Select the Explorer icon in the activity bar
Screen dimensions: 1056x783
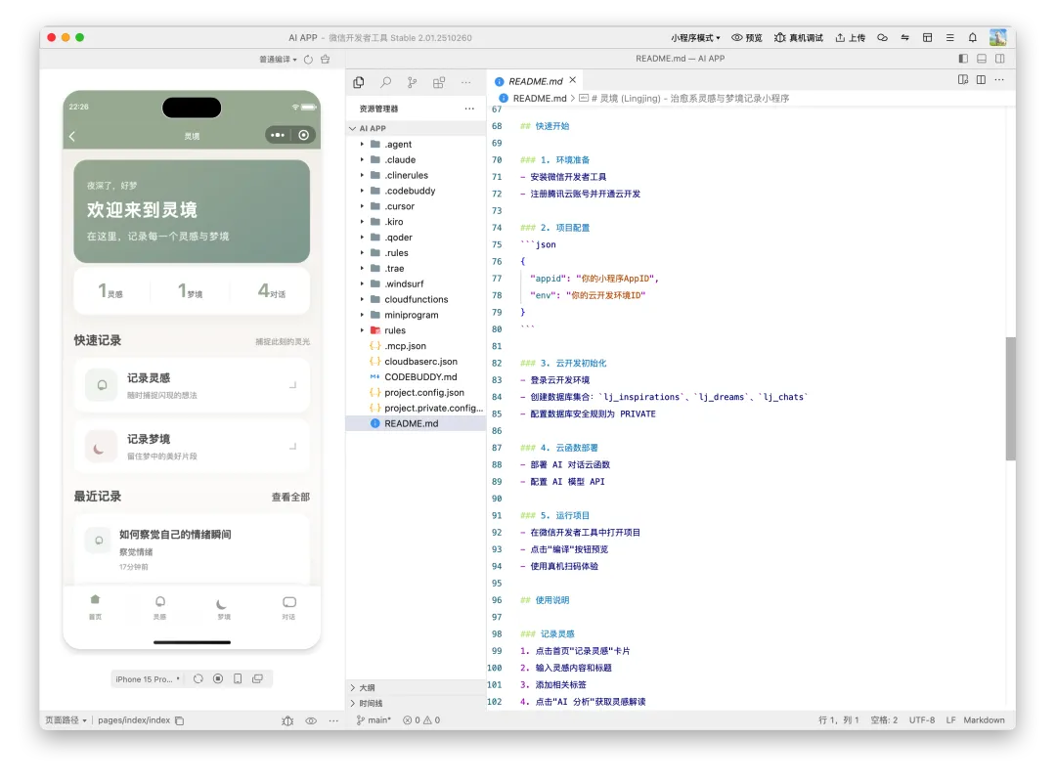[x=359, y=82]
